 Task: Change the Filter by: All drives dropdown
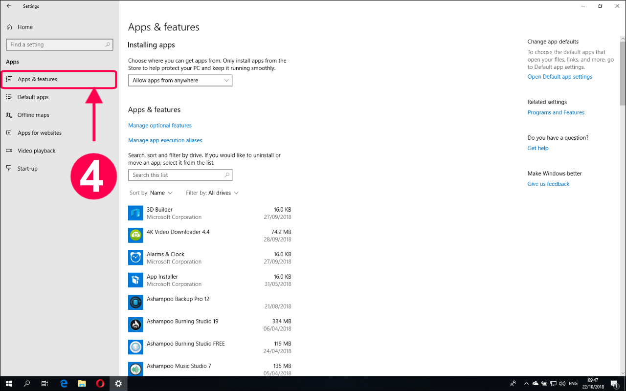point(212,193)
